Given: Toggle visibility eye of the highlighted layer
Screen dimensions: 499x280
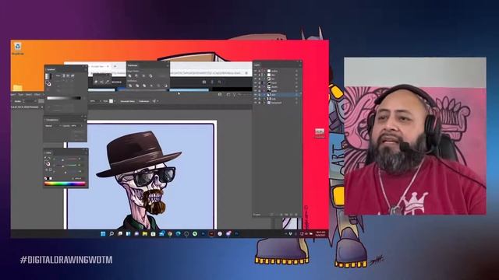Looking at the screenshot, I should click(255, 95).
